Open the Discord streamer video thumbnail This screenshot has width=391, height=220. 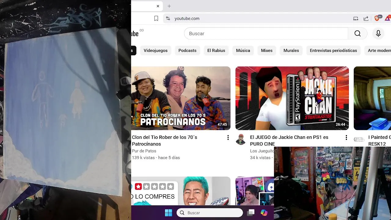click(254, 191)
